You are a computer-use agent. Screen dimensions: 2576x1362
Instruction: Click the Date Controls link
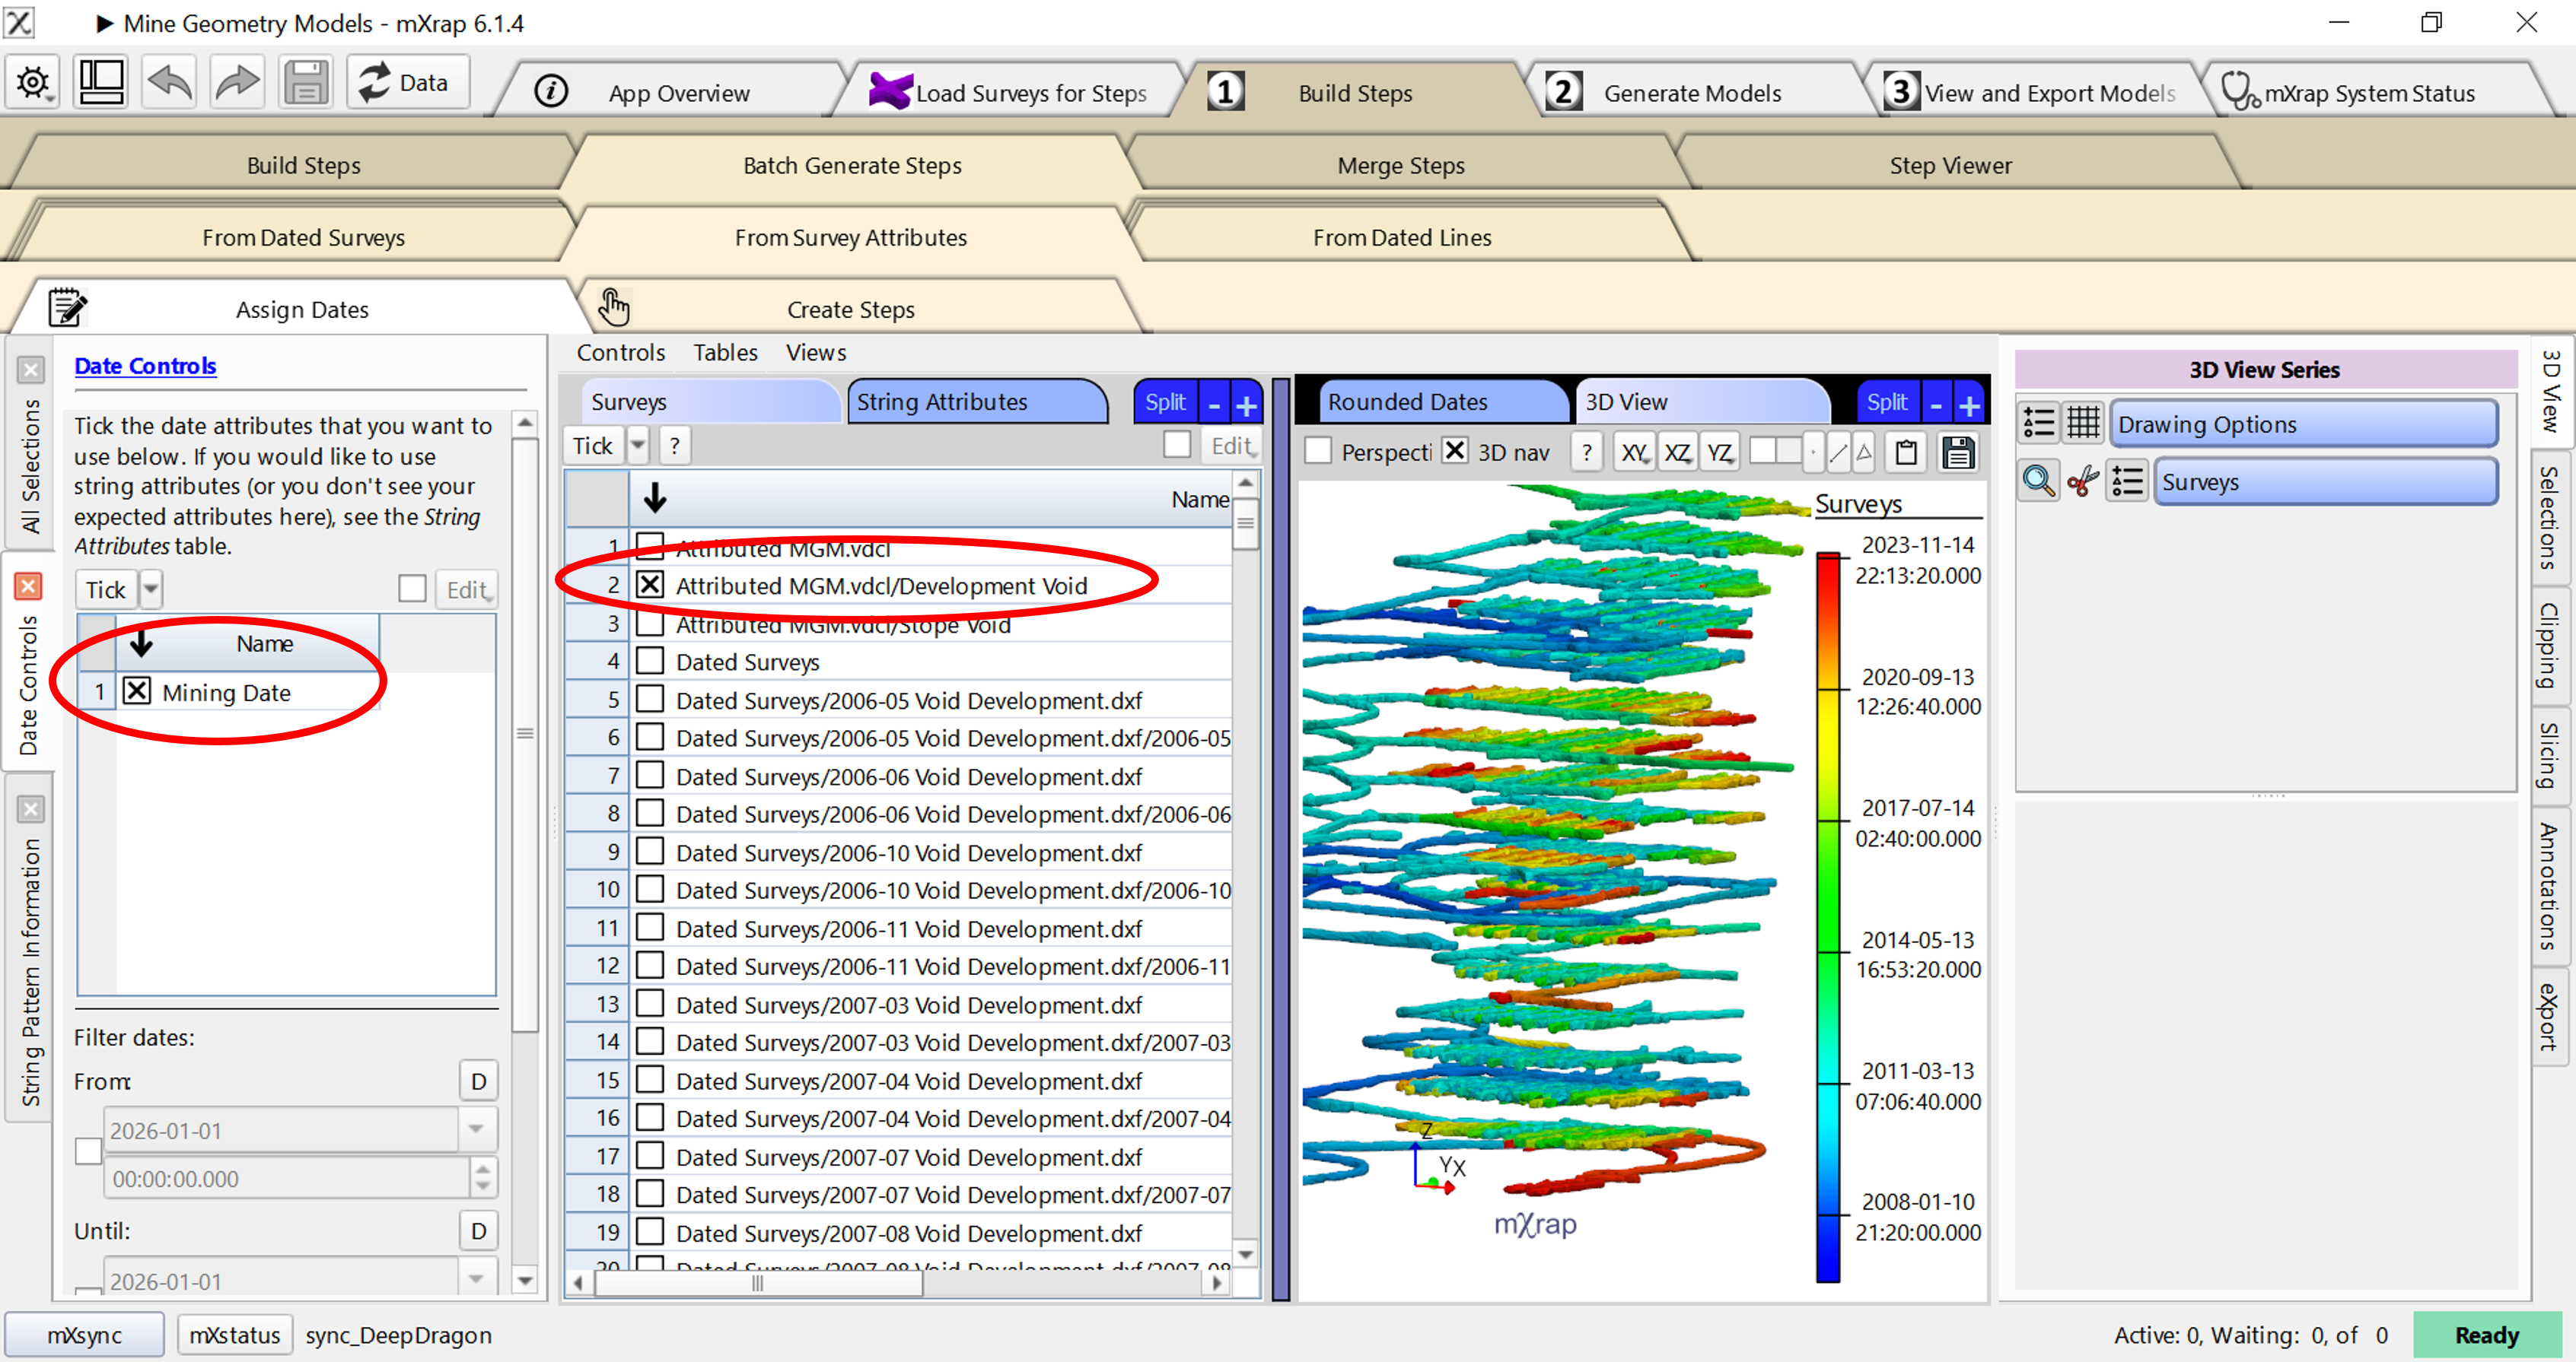[145, 366]
